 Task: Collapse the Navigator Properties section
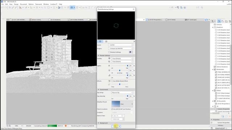[212, 120]
